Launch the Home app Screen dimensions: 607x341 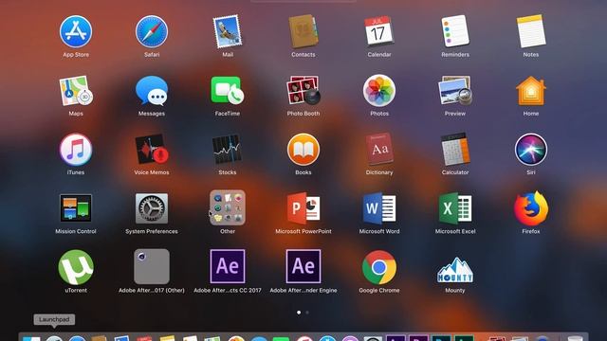coord(531,91)
